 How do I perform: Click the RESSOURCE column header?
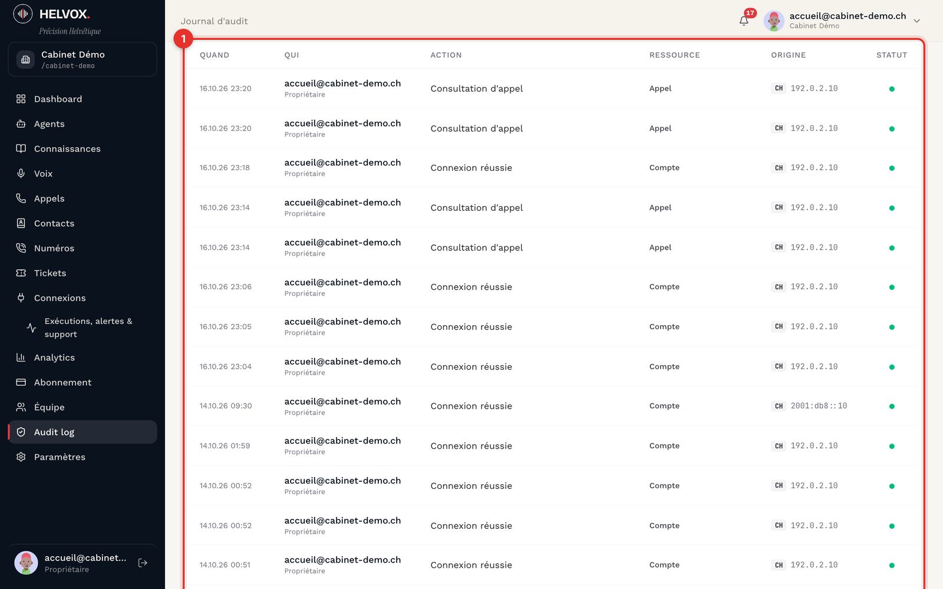(675, 55)
